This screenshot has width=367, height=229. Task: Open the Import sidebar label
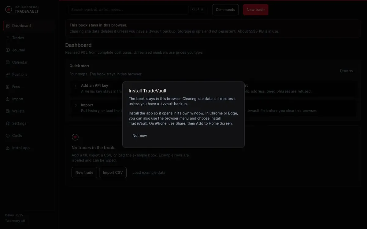(x=18, y=99)
